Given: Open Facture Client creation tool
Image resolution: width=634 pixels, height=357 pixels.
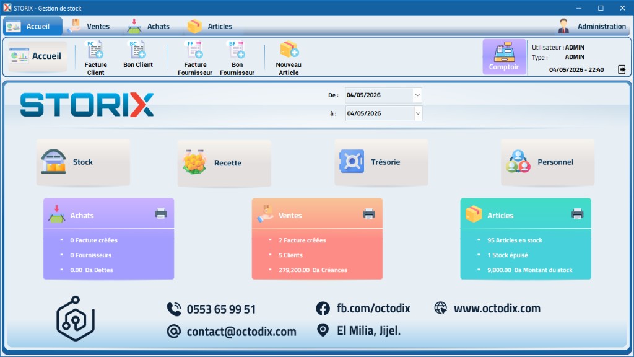Looking at the screenshot, I should pyautogui.click(x=95, y=58).
